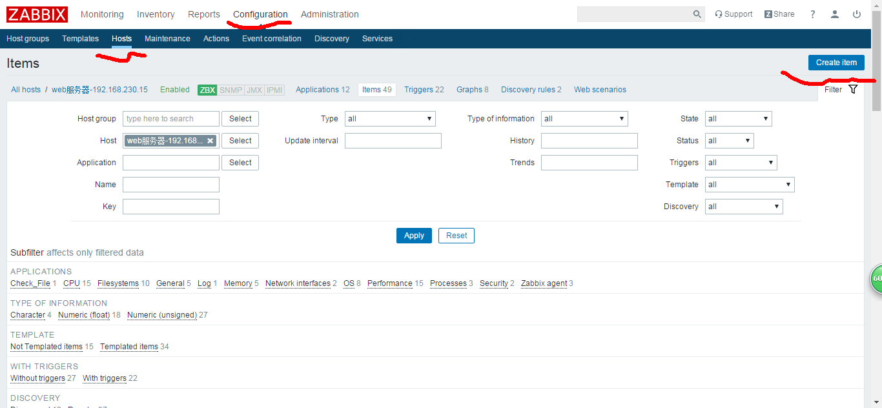Toggle the Filter funnel icon
882x408 pixels.
(x=853, y=89)
